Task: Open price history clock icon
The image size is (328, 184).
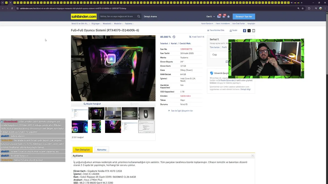Action: click(x=174, y=37)
